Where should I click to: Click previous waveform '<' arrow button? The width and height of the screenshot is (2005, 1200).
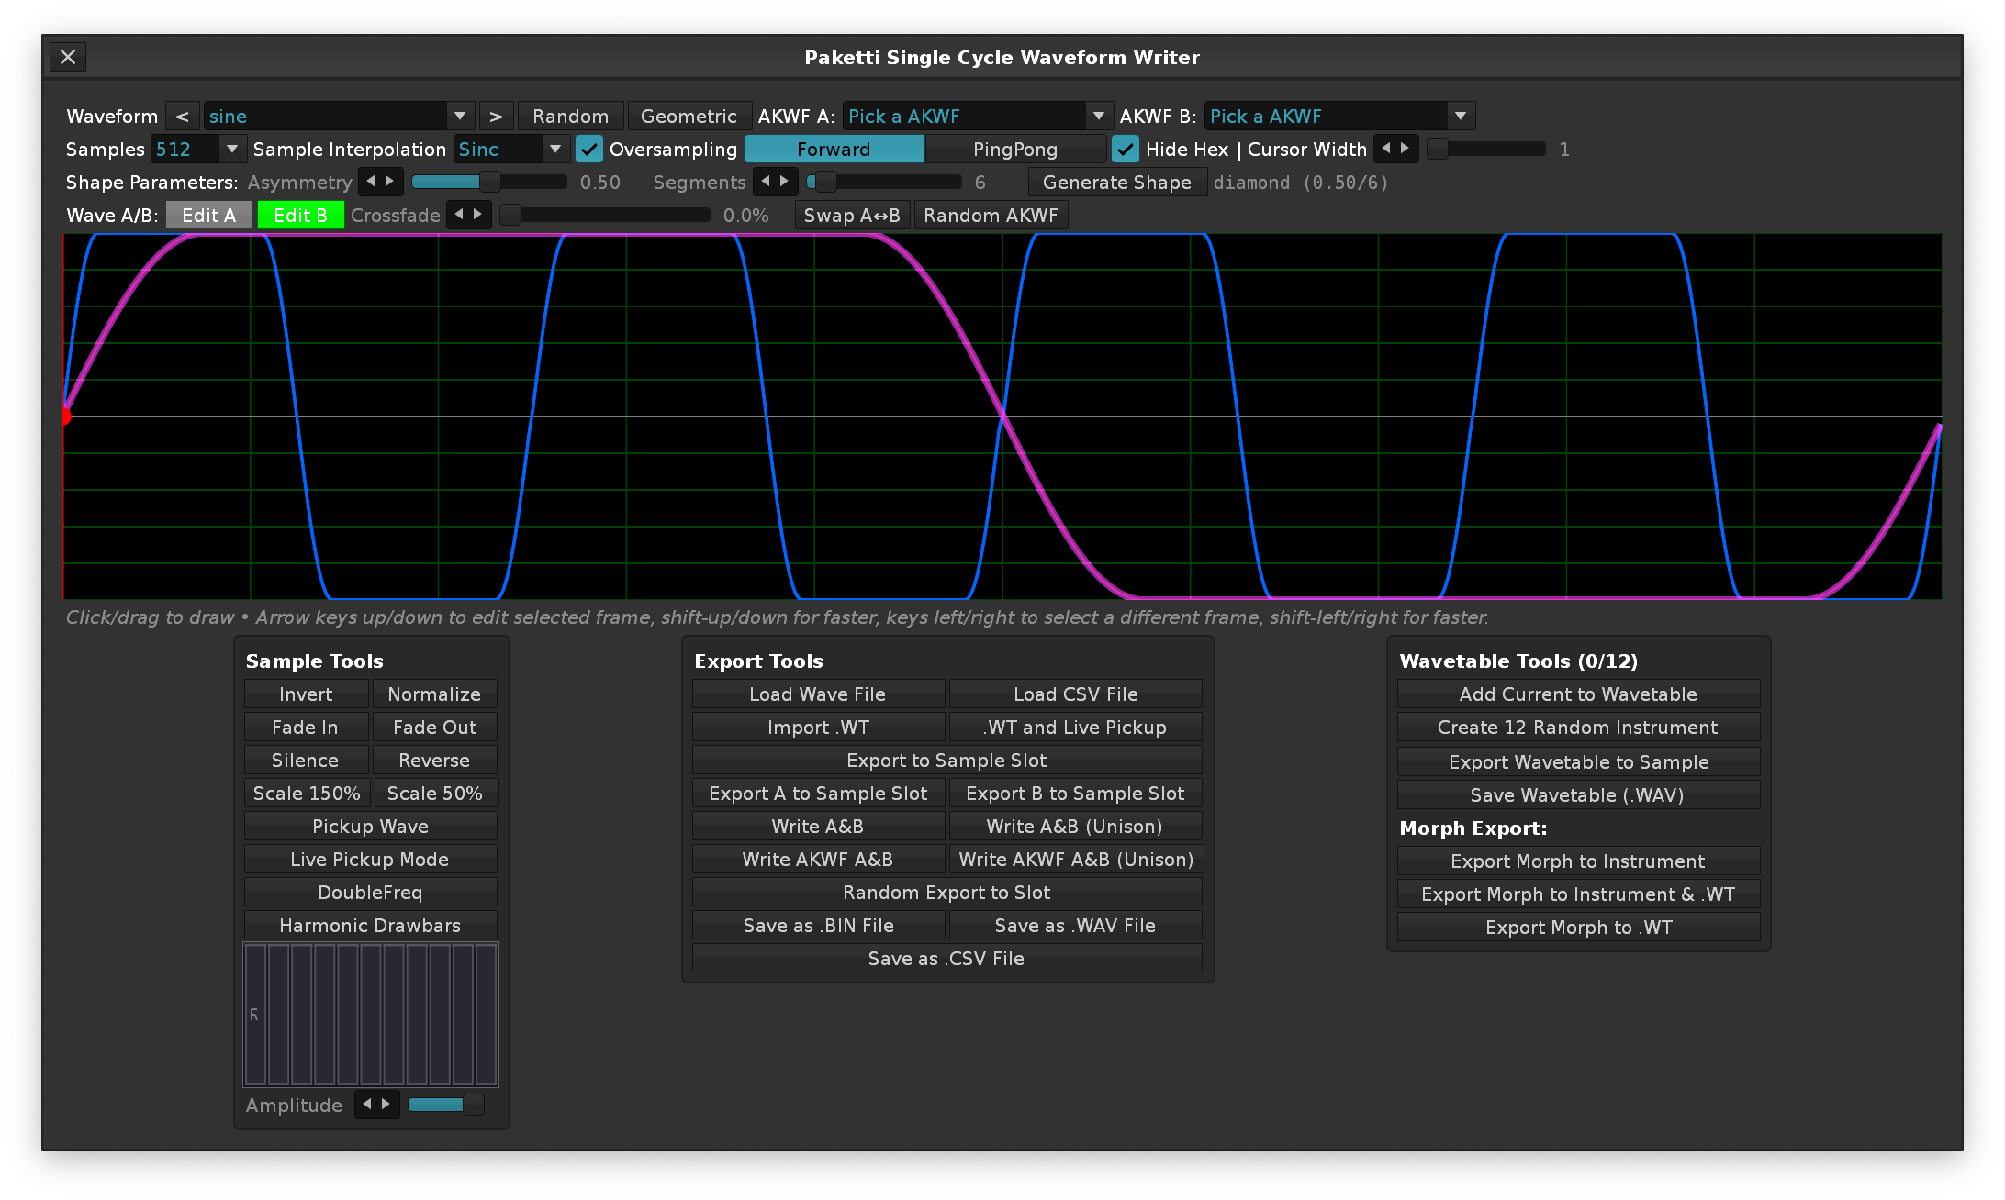182,117
